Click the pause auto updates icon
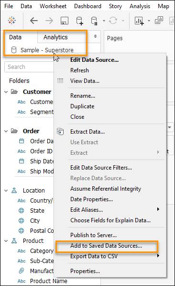Viewport: 175px width, 286px height. (x=94, y=21)
